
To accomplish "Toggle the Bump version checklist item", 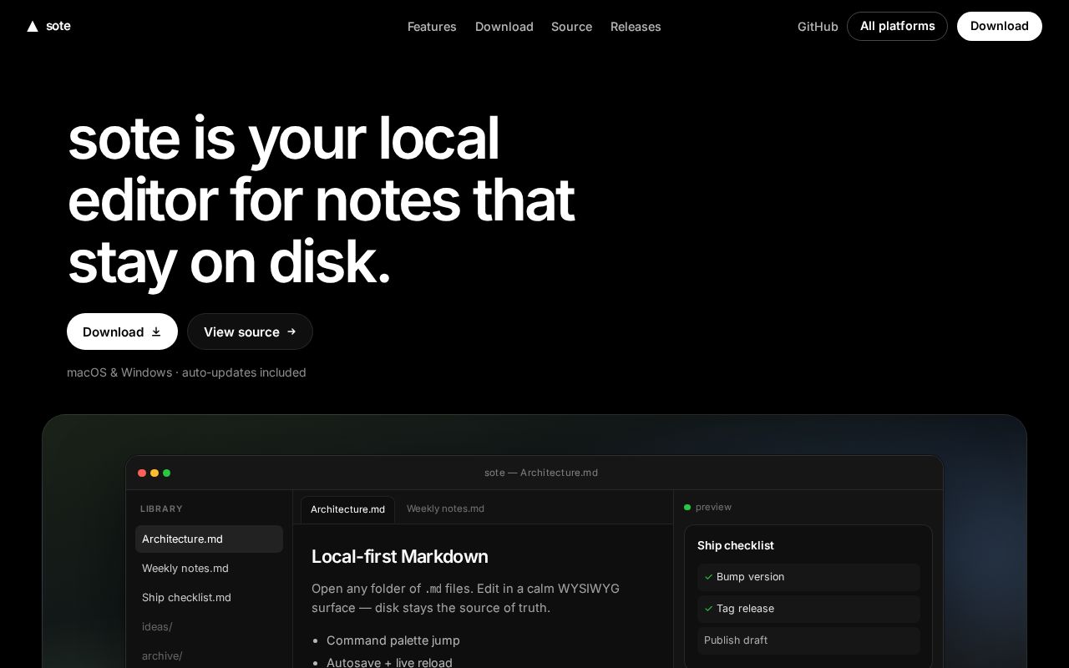I will click(808, 577).
